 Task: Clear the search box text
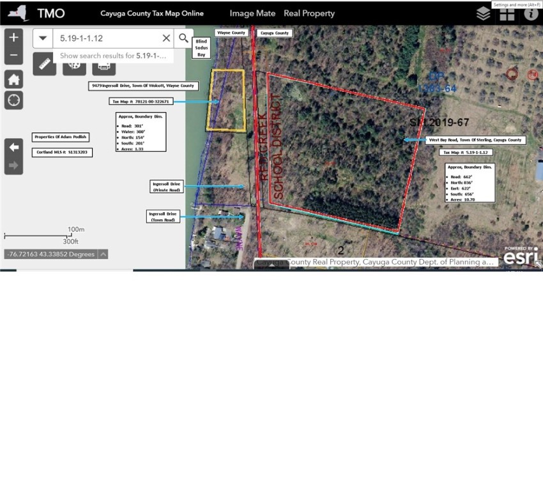[x=166, y=38]
